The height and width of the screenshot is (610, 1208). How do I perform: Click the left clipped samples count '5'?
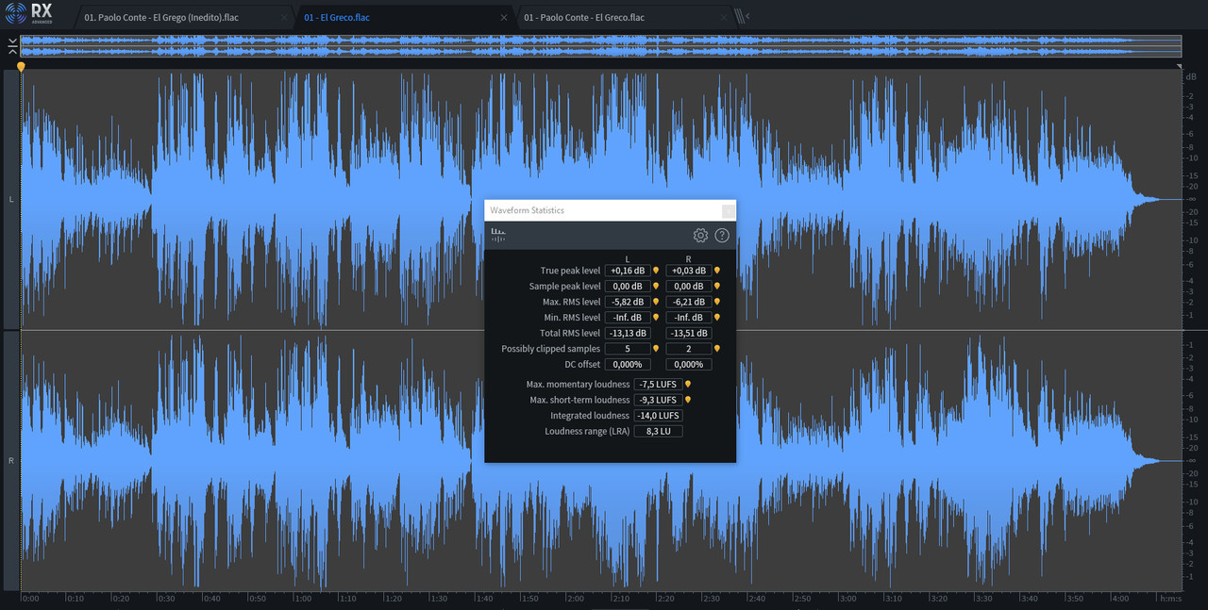click(x=628, y=349)
